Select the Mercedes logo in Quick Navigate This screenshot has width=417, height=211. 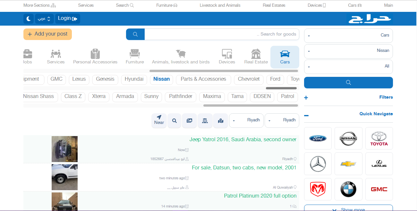tap(318, 164)
